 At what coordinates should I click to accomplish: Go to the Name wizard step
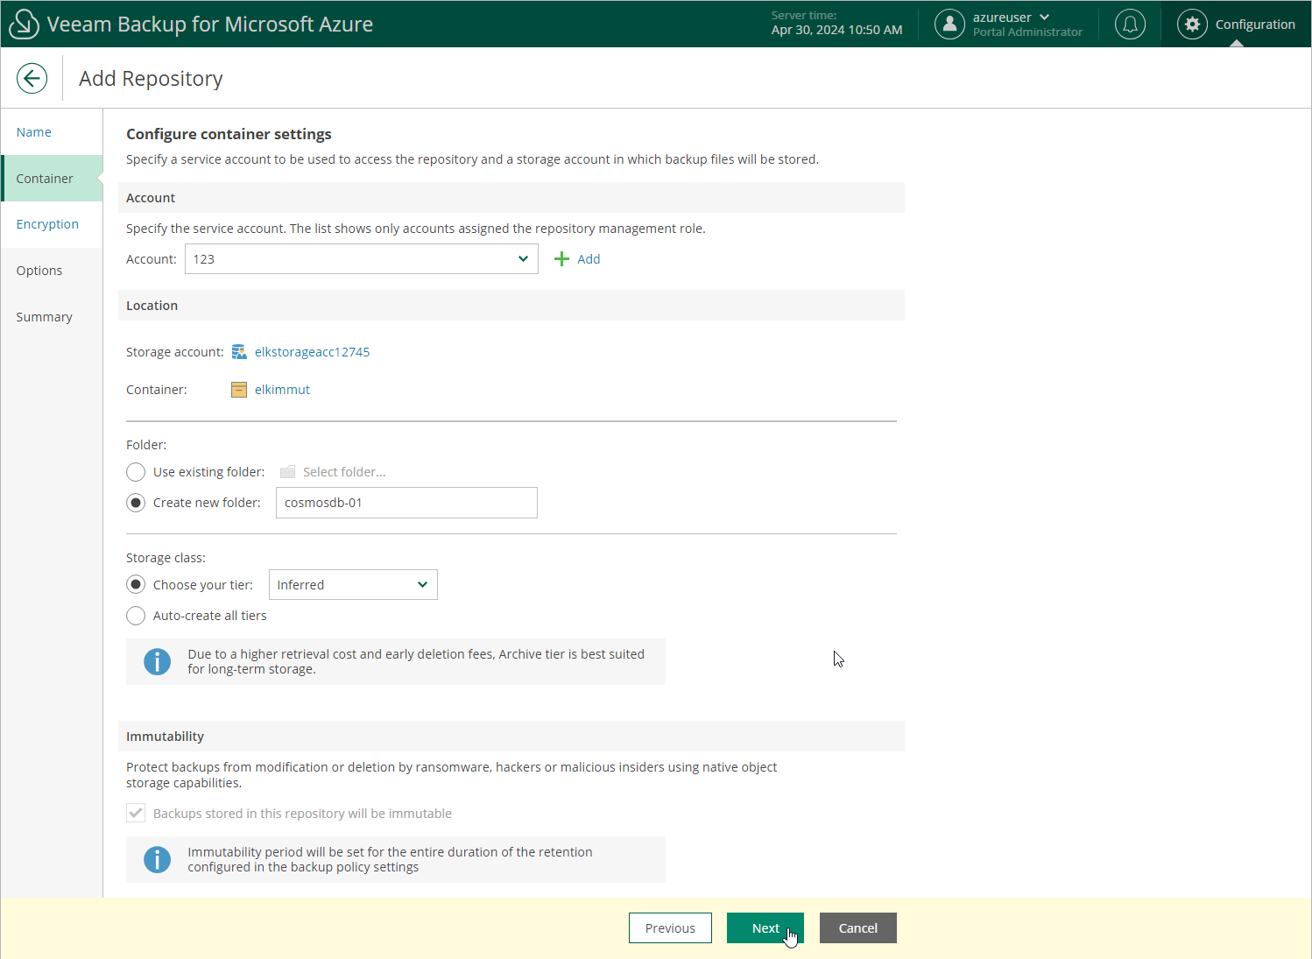pos(52,132)
